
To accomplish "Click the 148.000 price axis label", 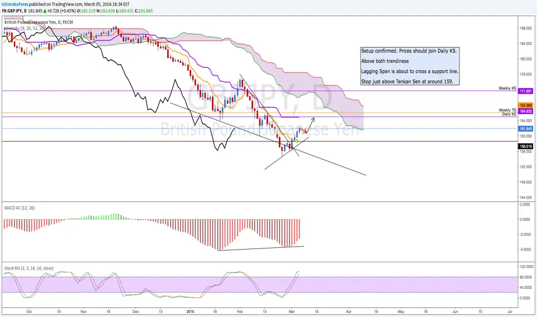I will (x=525, y=182).
